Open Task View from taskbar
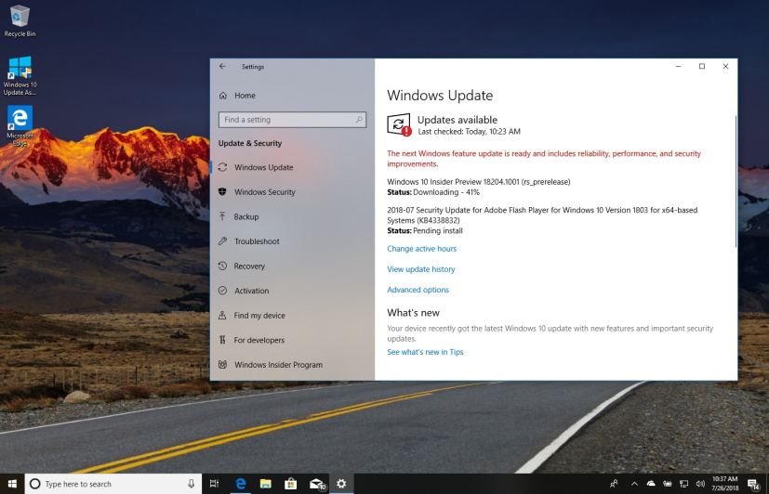Image resolution: width=769 pixels, height=494 pixels. 214,484
